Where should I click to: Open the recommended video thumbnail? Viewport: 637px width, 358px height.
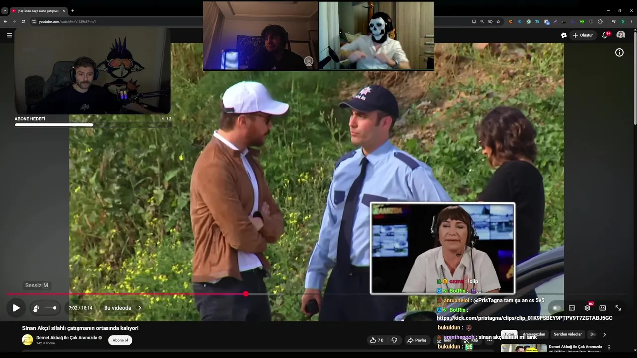pos(524,349)
